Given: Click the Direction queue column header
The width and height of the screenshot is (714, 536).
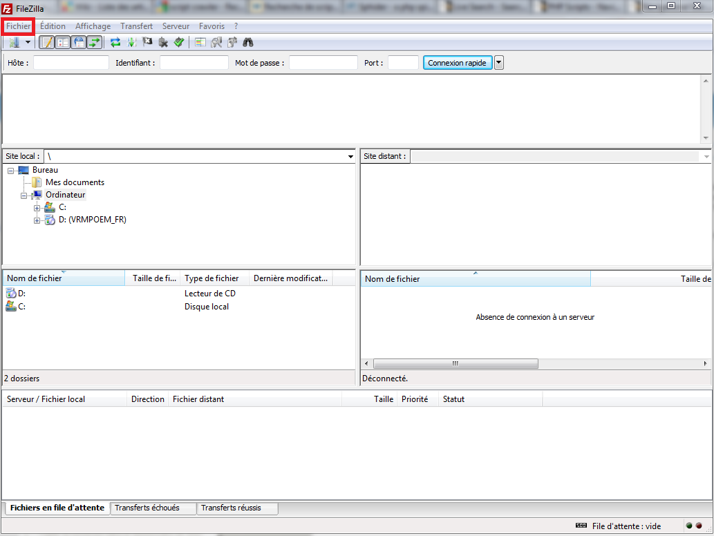Looking at the screenshot, I should pyautogui.click(x=147, y=399).
